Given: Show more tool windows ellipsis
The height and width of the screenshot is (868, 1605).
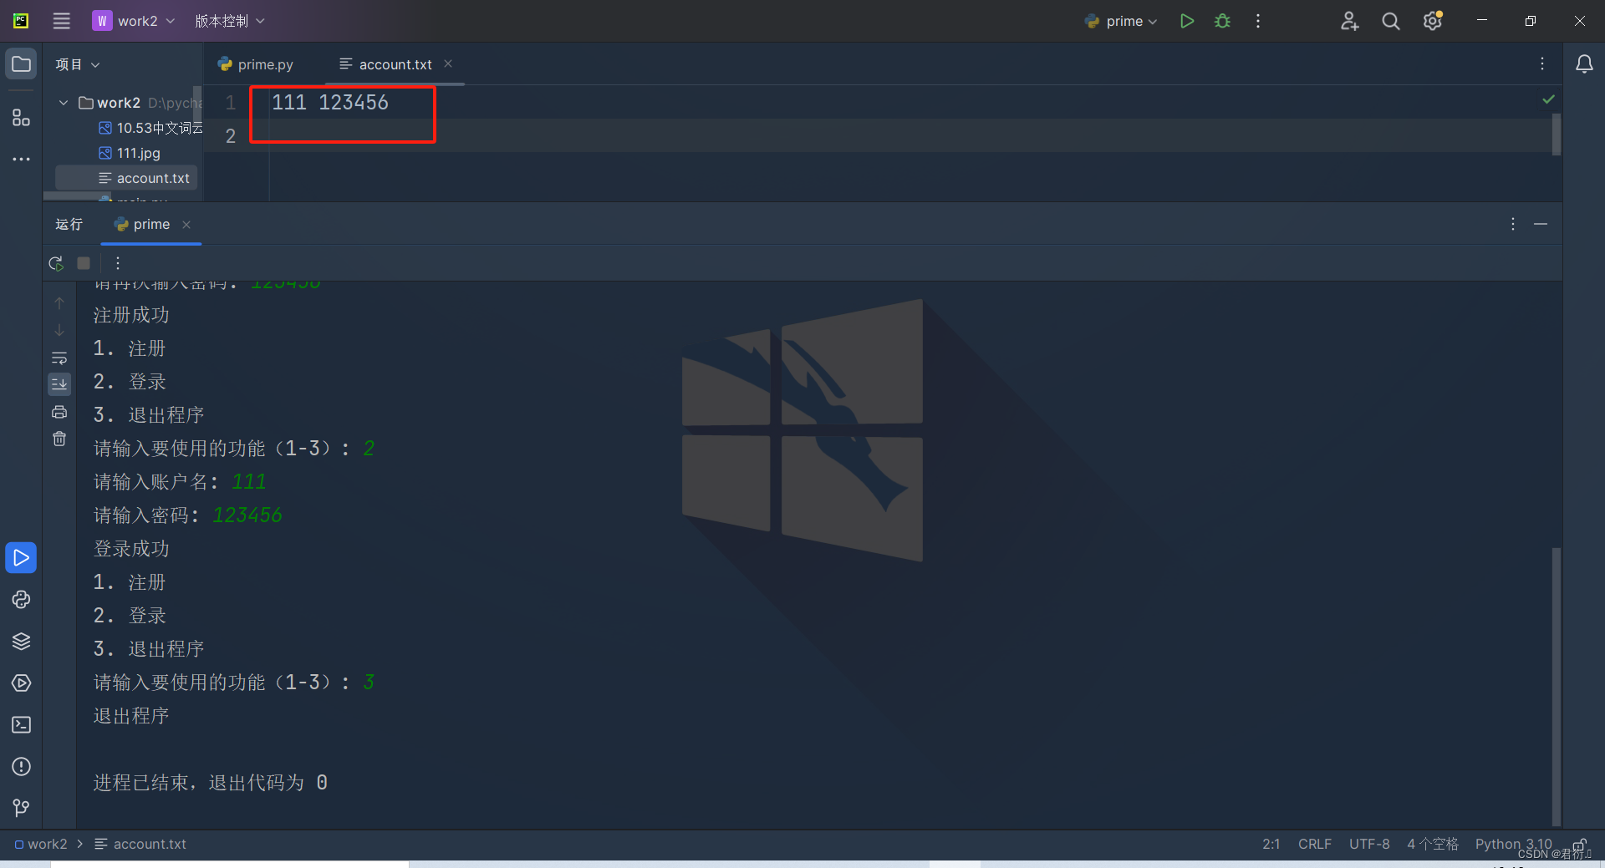Looking at the screenshot, I should pyautogui.click(x=21, y=159).
